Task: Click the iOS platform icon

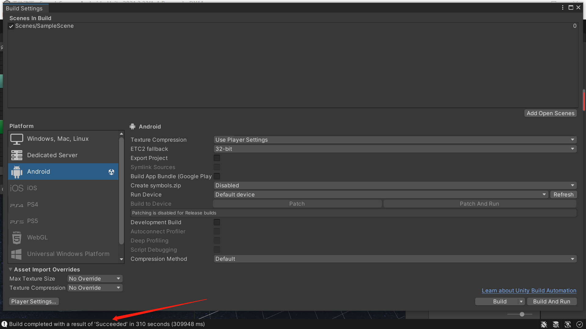Action: (x=17, y=188)
